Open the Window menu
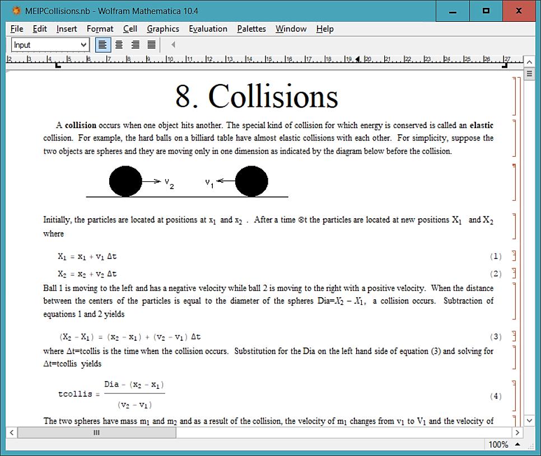The height and width of the screenshot is (456, 541). [291, 29]
